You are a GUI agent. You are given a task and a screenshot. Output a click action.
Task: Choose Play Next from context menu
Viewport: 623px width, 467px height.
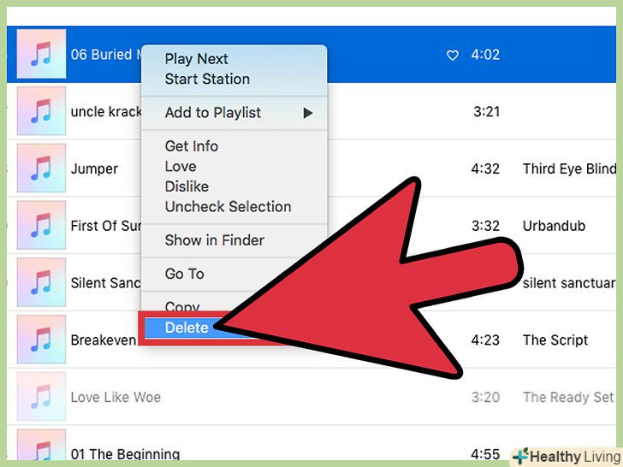196,59
